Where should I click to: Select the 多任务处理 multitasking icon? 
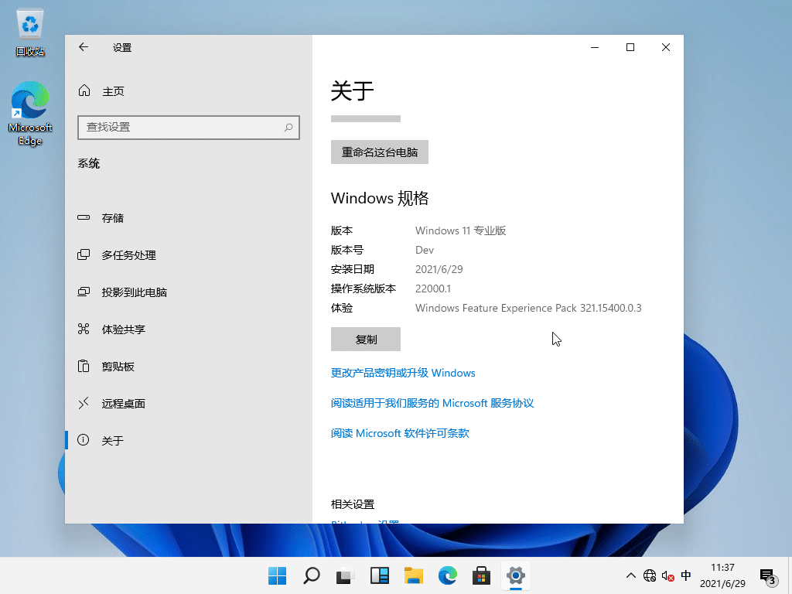pyautogui.click(x=84, y=254)
